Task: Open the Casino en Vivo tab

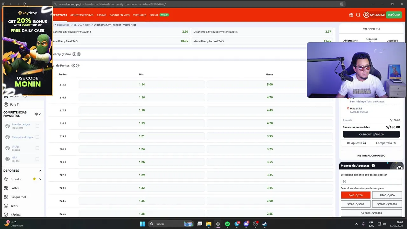Action: pyautogui.click(x=120, y=15)
